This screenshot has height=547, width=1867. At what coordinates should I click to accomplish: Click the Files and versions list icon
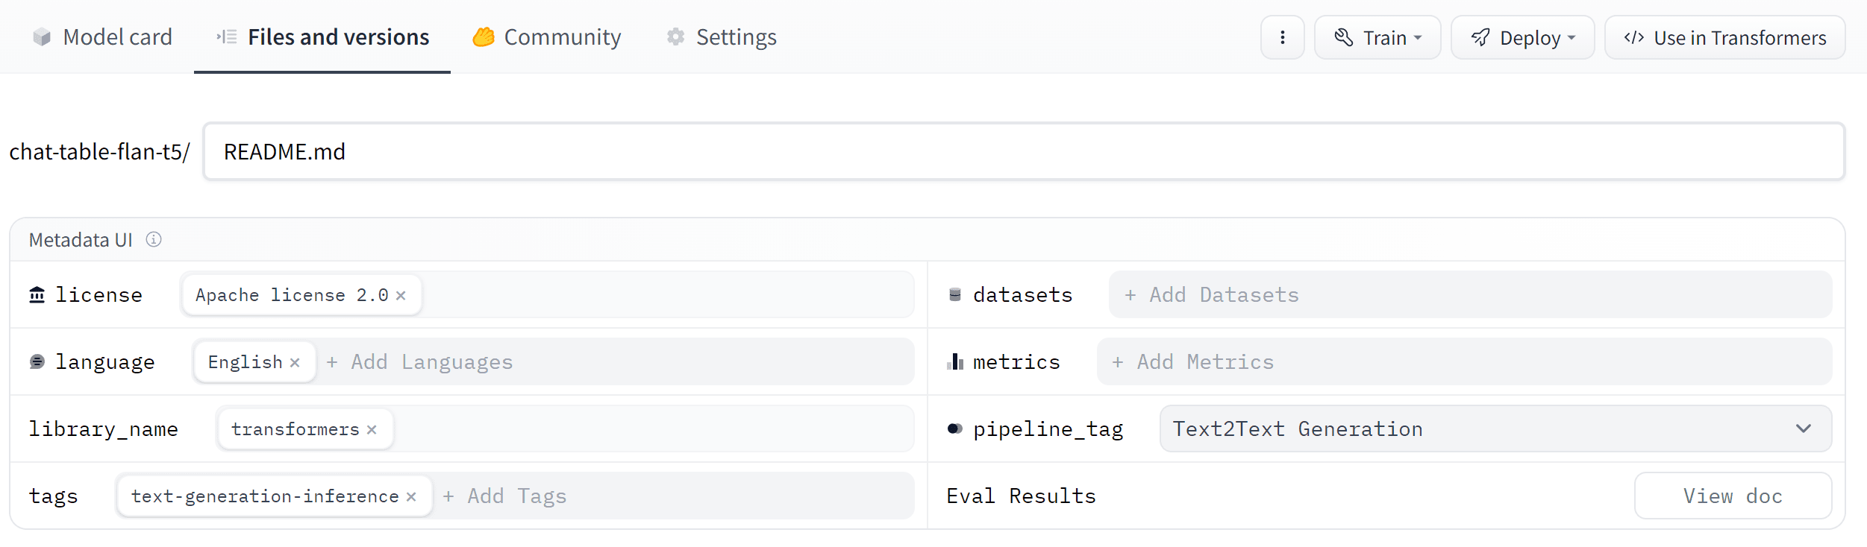[x=227, y=37]
